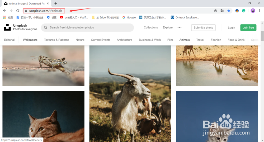The height and width of the screenshot is (142, 264).
Task: Open the apps grid bookmark 应用
Action: coord(8,17)
